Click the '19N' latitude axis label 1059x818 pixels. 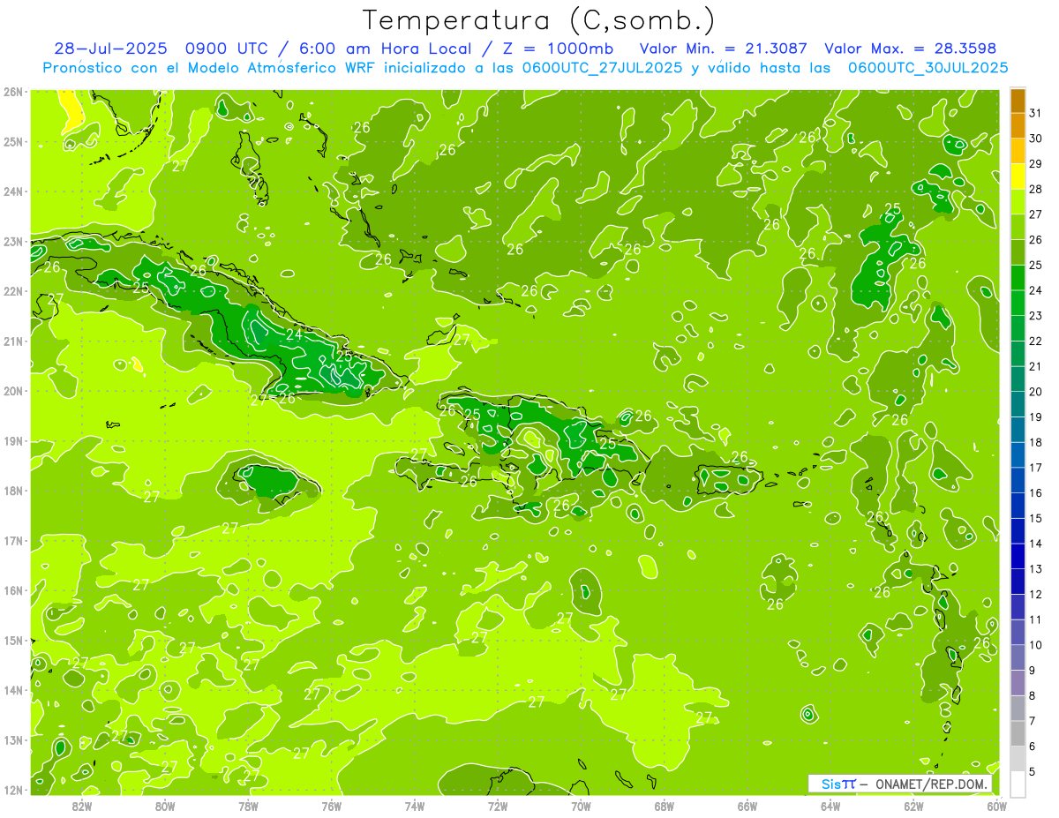click(12, 440)
